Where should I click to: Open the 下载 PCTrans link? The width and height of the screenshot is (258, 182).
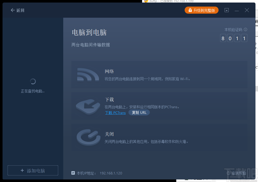click(x=115, y=113)
